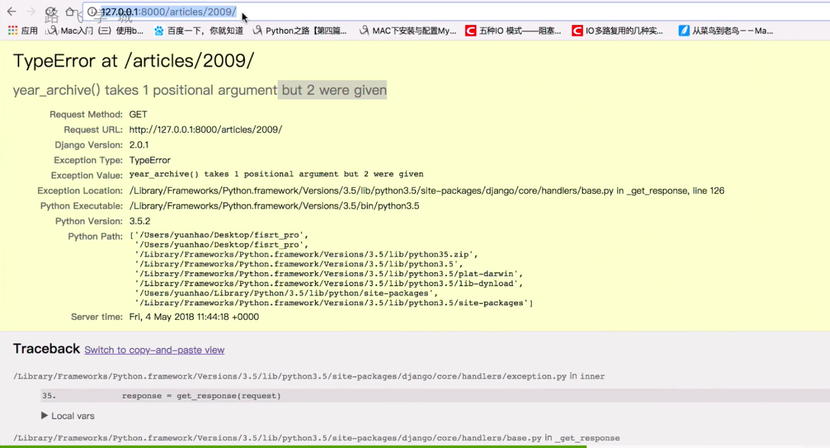Open the 应用 apps grid bookmark
Viewport: 830px width, 448px height.
[23, 31]
